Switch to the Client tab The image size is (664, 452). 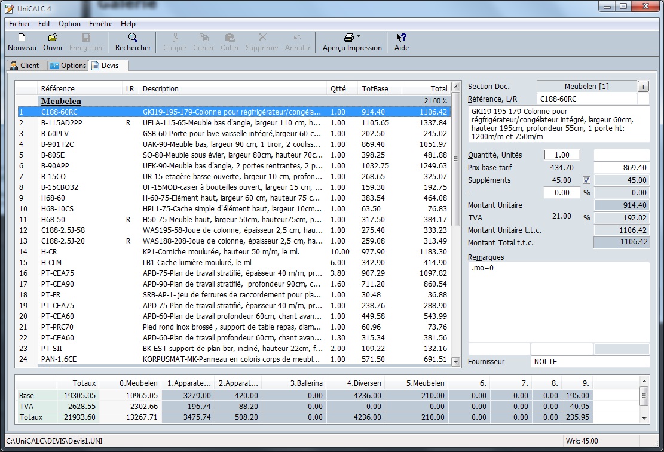(x=25, y=66)
